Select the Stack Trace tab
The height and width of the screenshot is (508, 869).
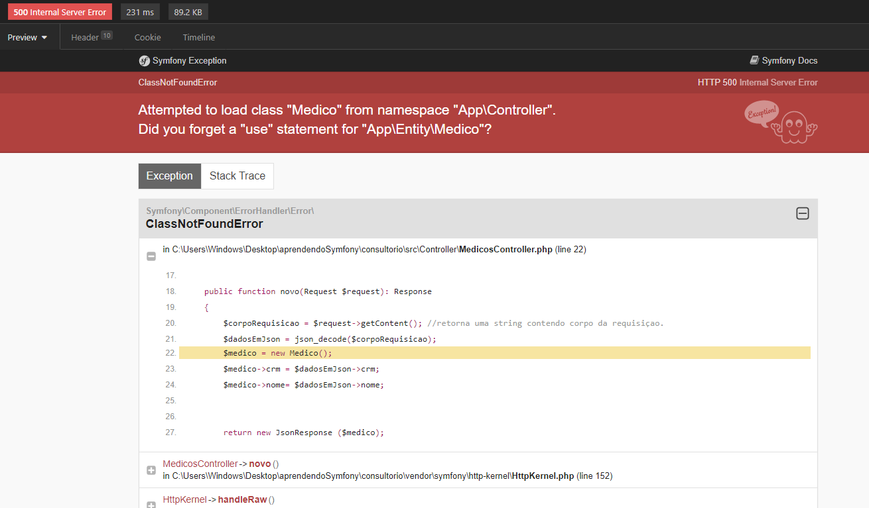click(237, 176)
